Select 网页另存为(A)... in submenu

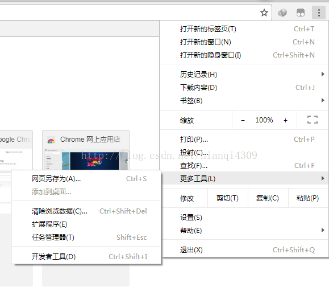86,179
